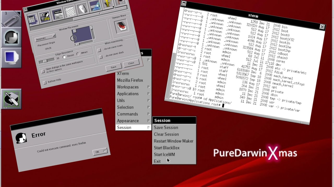The height and width of the screenshot is (187, 334).
Task: Select the keyboard shortcuts preferences icon
Action: coord(70,12)
